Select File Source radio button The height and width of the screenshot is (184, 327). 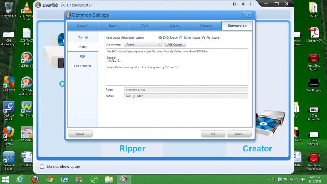[x=203, y=38]
